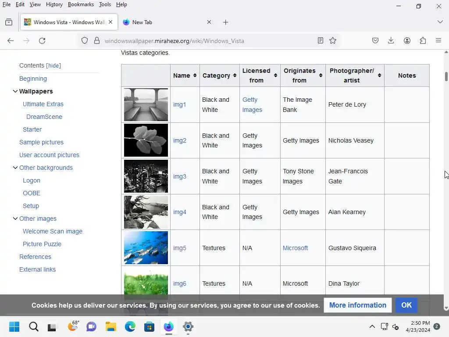Open the Firefox application hamburger menu
449x337 pixels.
tap(438, 41)
